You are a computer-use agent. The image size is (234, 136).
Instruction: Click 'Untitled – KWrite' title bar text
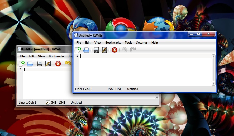click(x=90, y=35)
